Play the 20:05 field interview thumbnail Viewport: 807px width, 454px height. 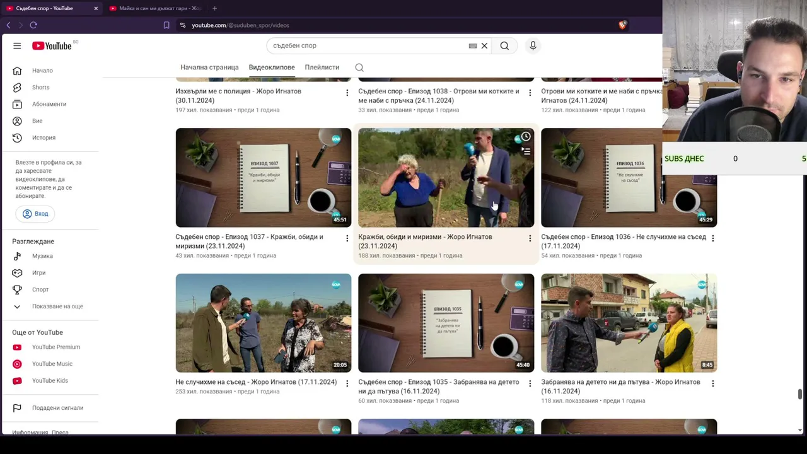click(264, 323)
